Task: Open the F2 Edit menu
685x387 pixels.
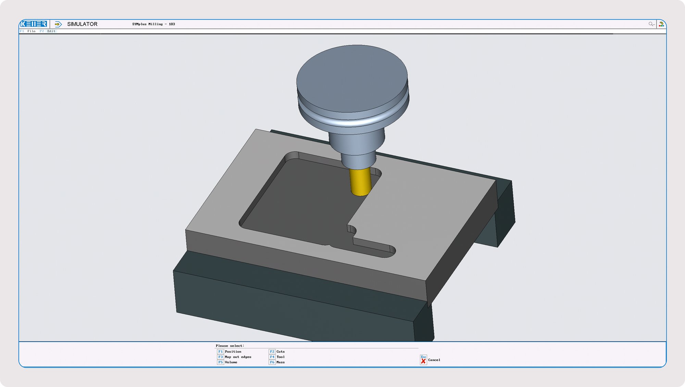Action: point(47,31)
